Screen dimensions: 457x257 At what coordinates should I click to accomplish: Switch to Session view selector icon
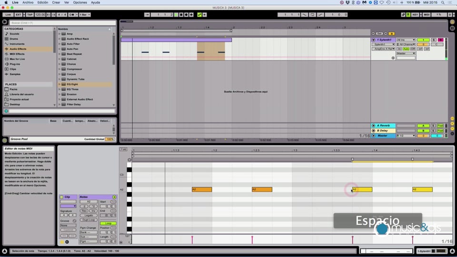(x=452, y=28)
